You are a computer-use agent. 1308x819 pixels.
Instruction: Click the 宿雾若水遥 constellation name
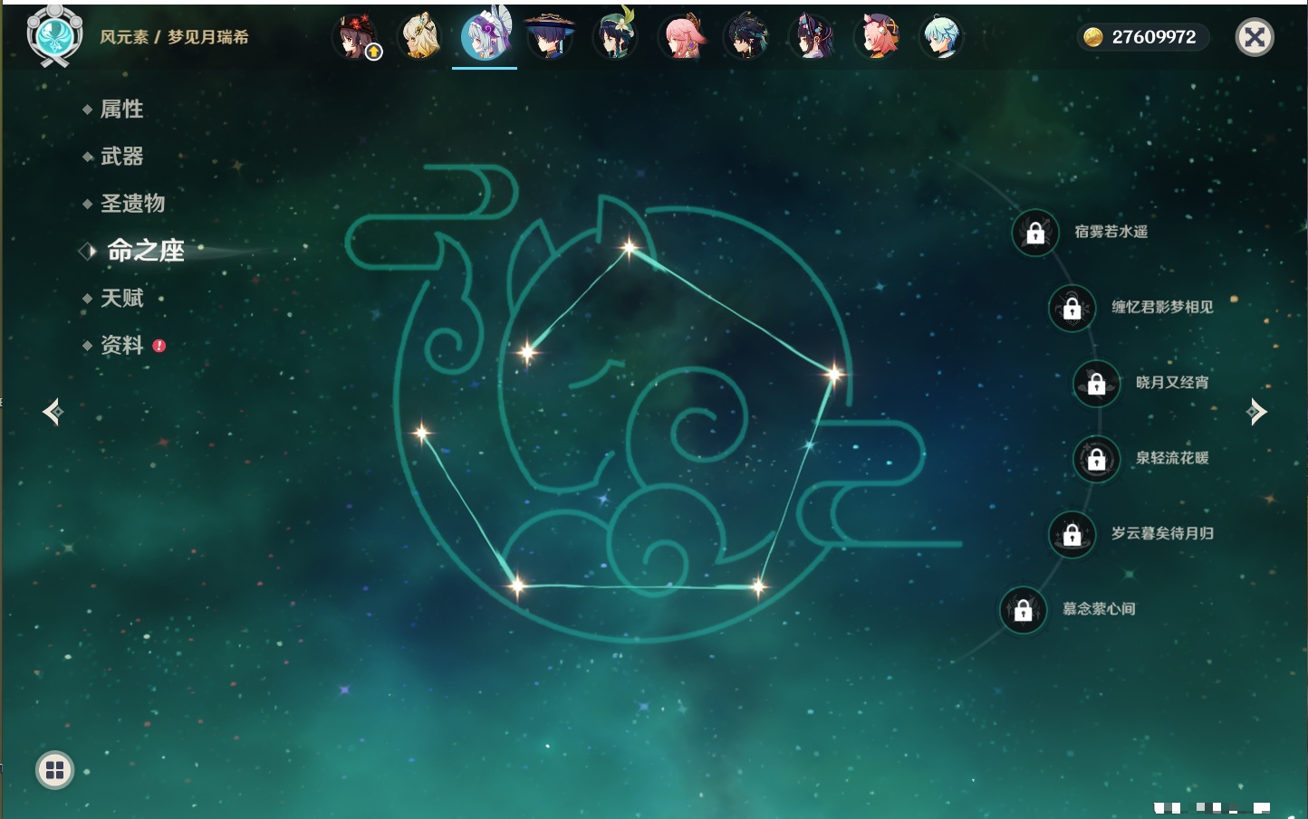pyautogui.click(x=1111, y=232)
